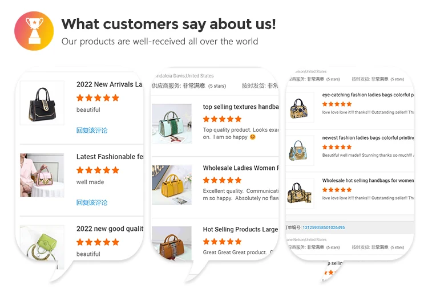Click "top selling textures handbag" title
This screenshot has height=293, width=428.
[240, 107]
